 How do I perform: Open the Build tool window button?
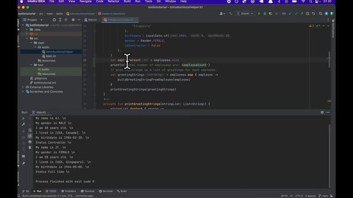(x=122, y=191)
